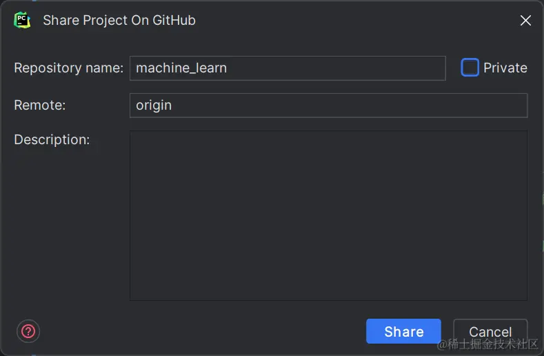Click the PyCharm logo in title bar
This screenshot has height=356, width=544.
point(22,20)
